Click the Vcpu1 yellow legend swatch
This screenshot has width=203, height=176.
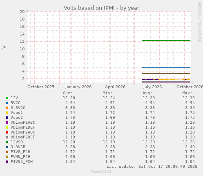coord(7,113)
